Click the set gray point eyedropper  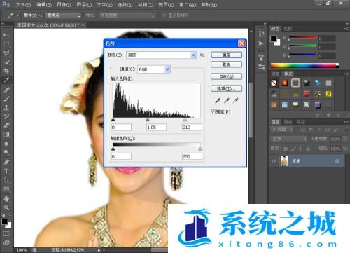[x=227, y=100]
